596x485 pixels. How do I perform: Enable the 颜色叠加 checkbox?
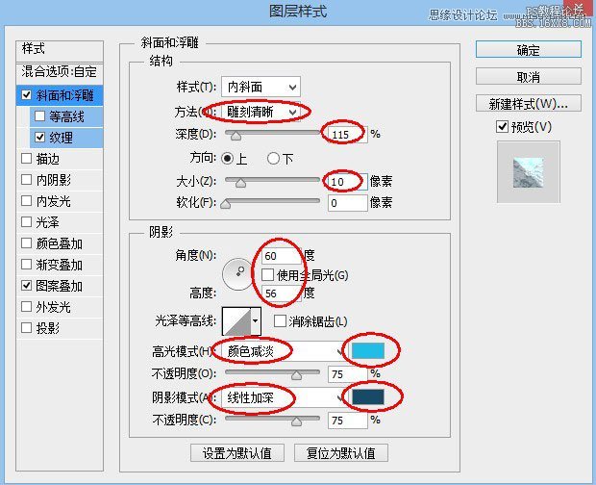click(26, 243)
